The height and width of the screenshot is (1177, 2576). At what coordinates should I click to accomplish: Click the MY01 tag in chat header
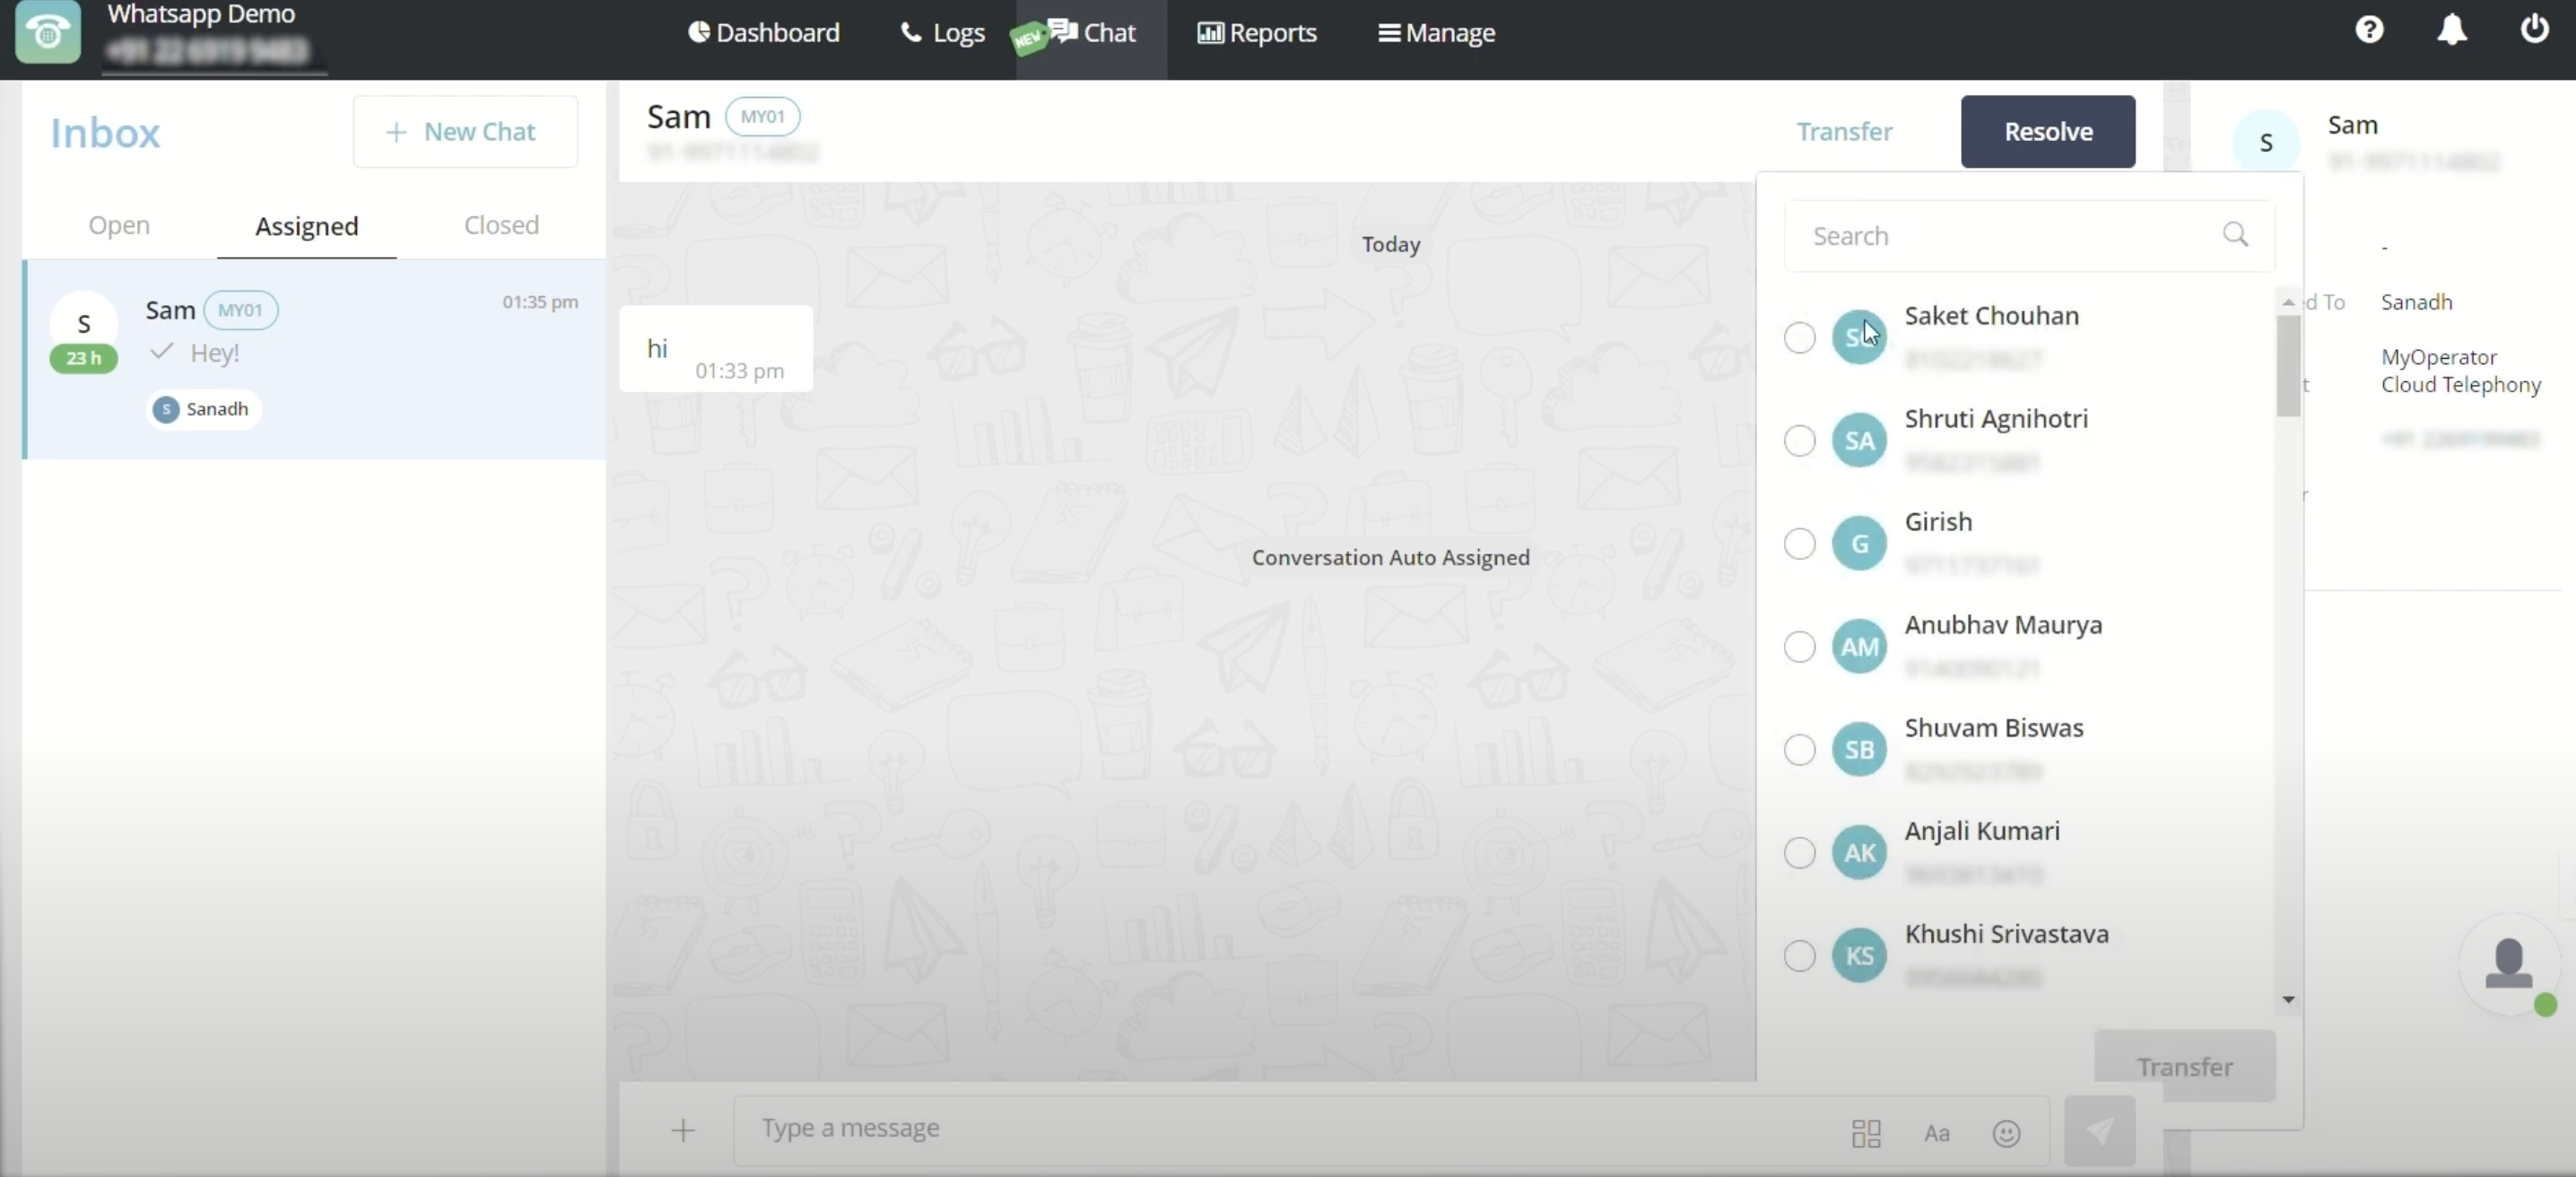pos(762,116)
